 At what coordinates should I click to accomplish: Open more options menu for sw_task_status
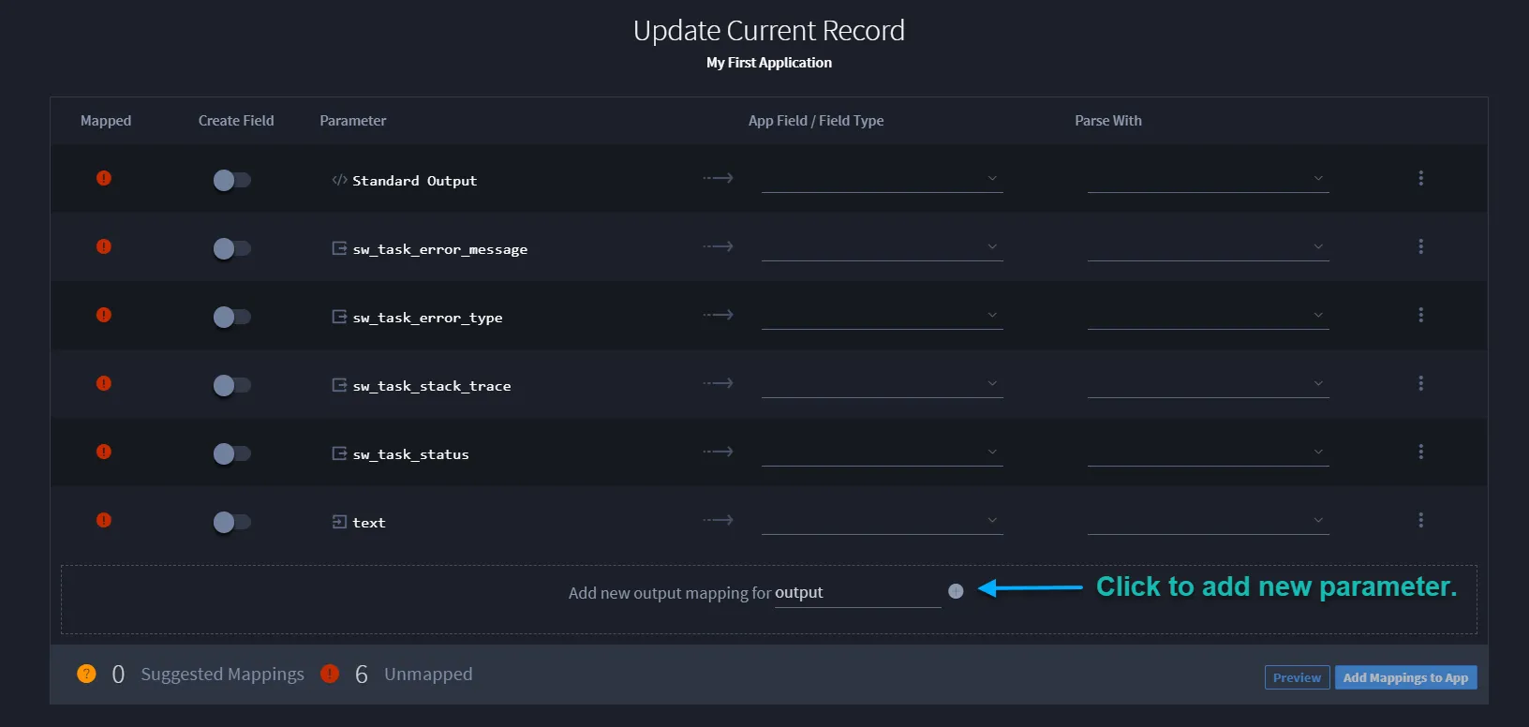coord(1420,452)
